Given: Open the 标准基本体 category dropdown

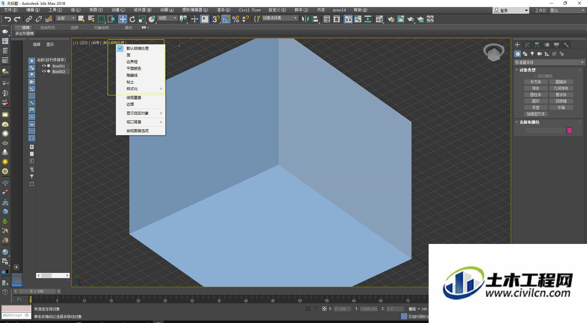Looking at the screenshot, I should click(549, 62).
